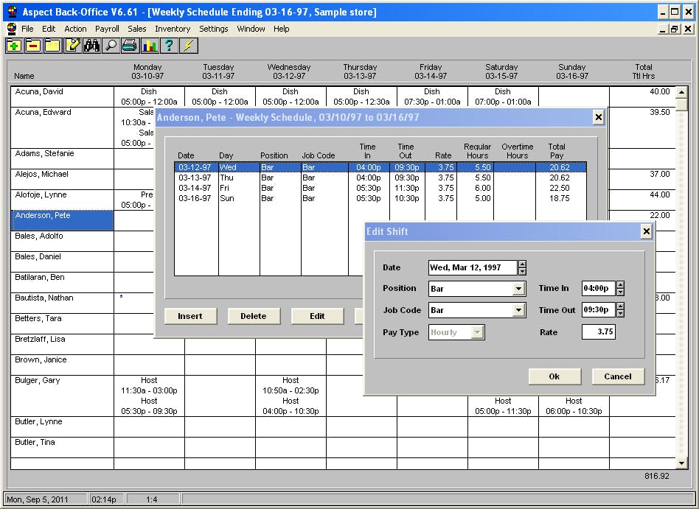Increase the Time In spinner value
699x509 pixels.
[x=620, y=285]
